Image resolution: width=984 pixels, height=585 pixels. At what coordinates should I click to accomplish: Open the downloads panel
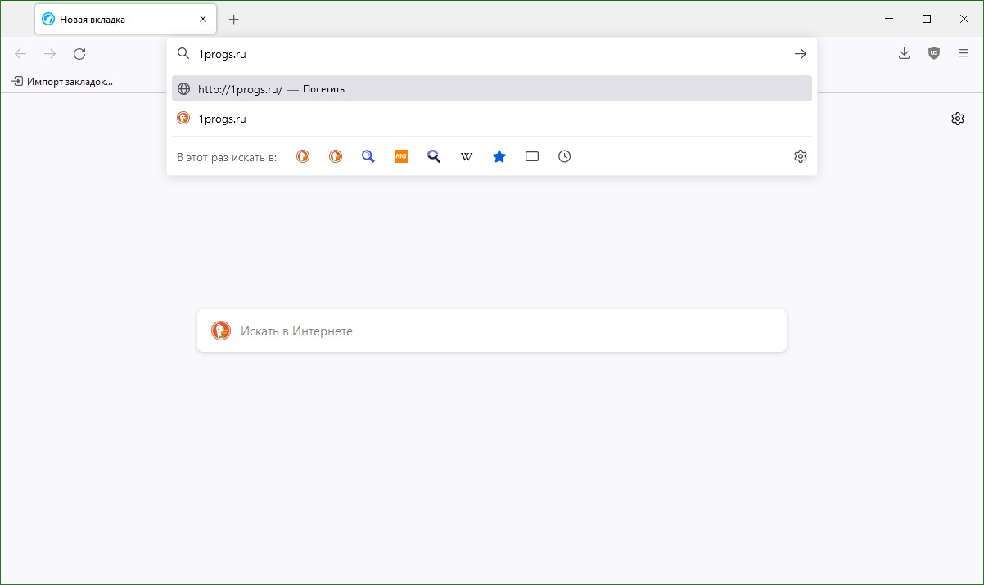(x=904, y=53)
